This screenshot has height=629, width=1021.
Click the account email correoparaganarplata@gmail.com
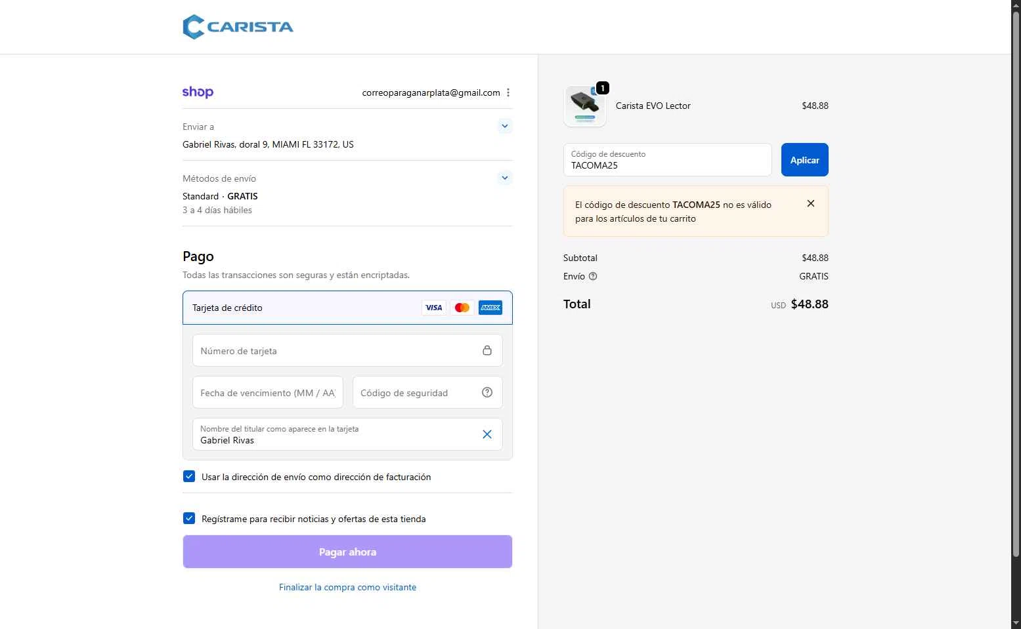pos(431,92)
